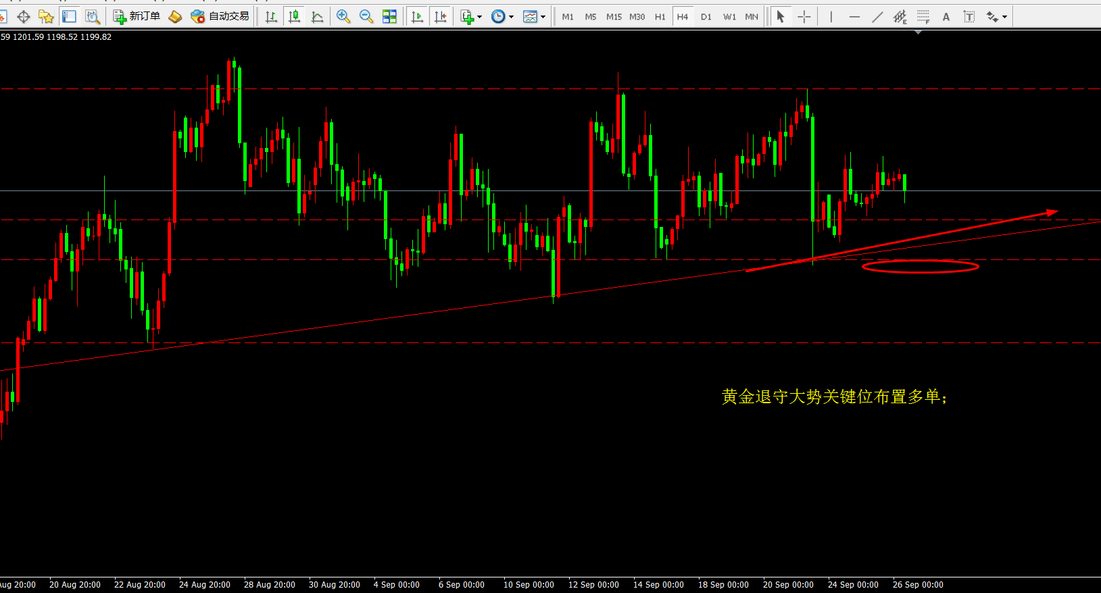This screenshot has height=593, width=1101.
Task: Select the Fibonacci retracement tool
Action: coord(923,16)
